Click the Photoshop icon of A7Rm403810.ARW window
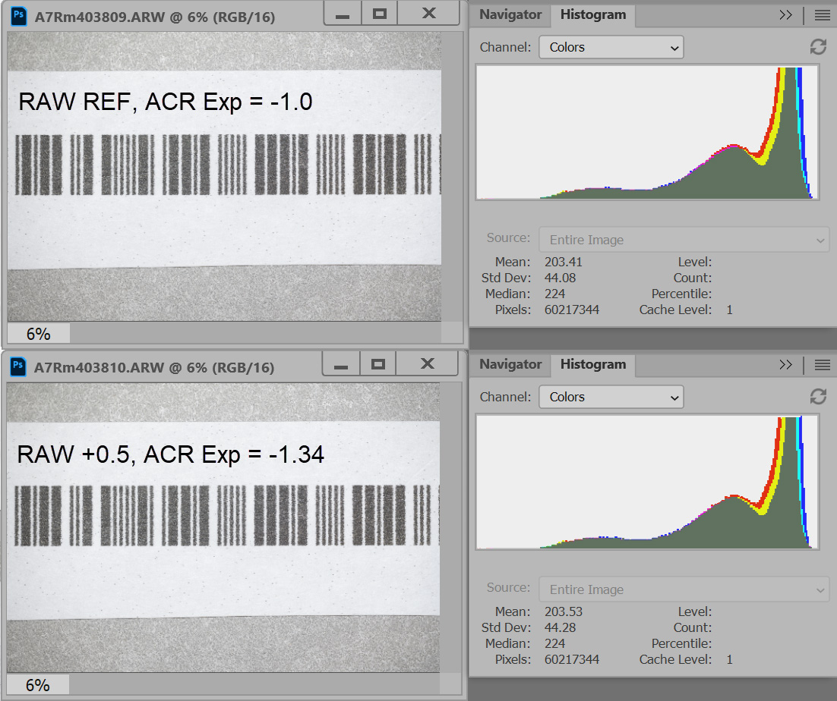837x701 pixels. coord(18,366)
